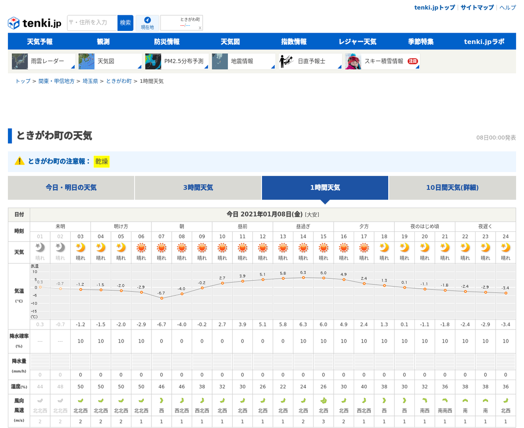Click the 20時 南西 wind arrow icon
524x428 pixels.
point(424,400)
